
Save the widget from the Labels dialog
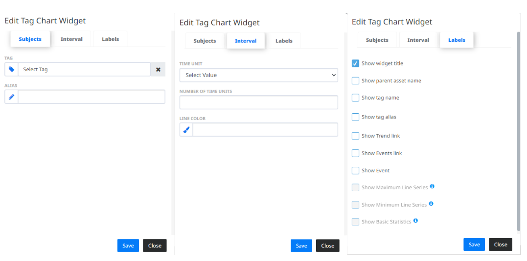point(474,244)
